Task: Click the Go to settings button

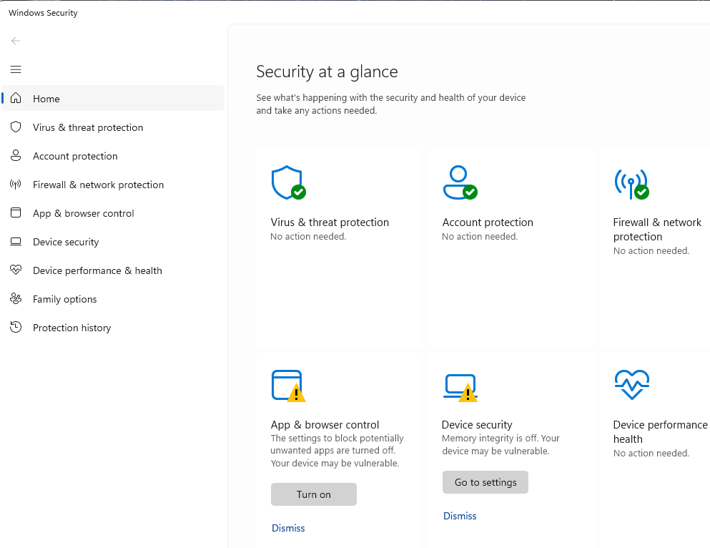Action: 485,482
